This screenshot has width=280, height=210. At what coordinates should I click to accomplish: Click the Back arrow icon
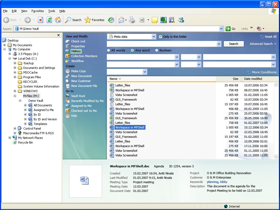pos(6,20)
